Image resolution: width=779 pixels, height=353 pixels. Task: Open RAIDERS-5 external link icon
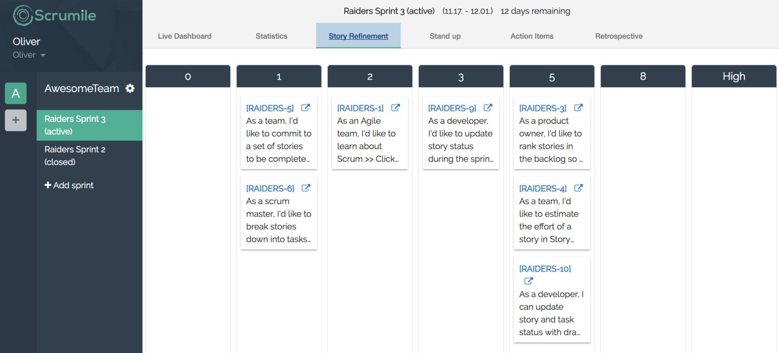306,108
